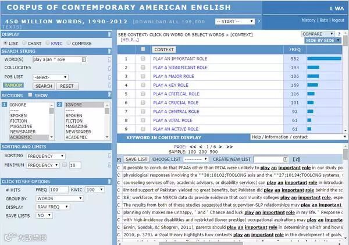This screenshot has height=245, width=349.
Task: Select IGNORE in section 2 list
Action: pyautogui.click(x=84, y=105)
